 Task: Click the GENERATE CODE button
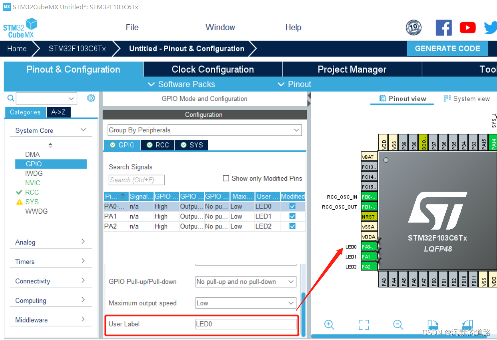pyautogui.click(x=447, y=49)
